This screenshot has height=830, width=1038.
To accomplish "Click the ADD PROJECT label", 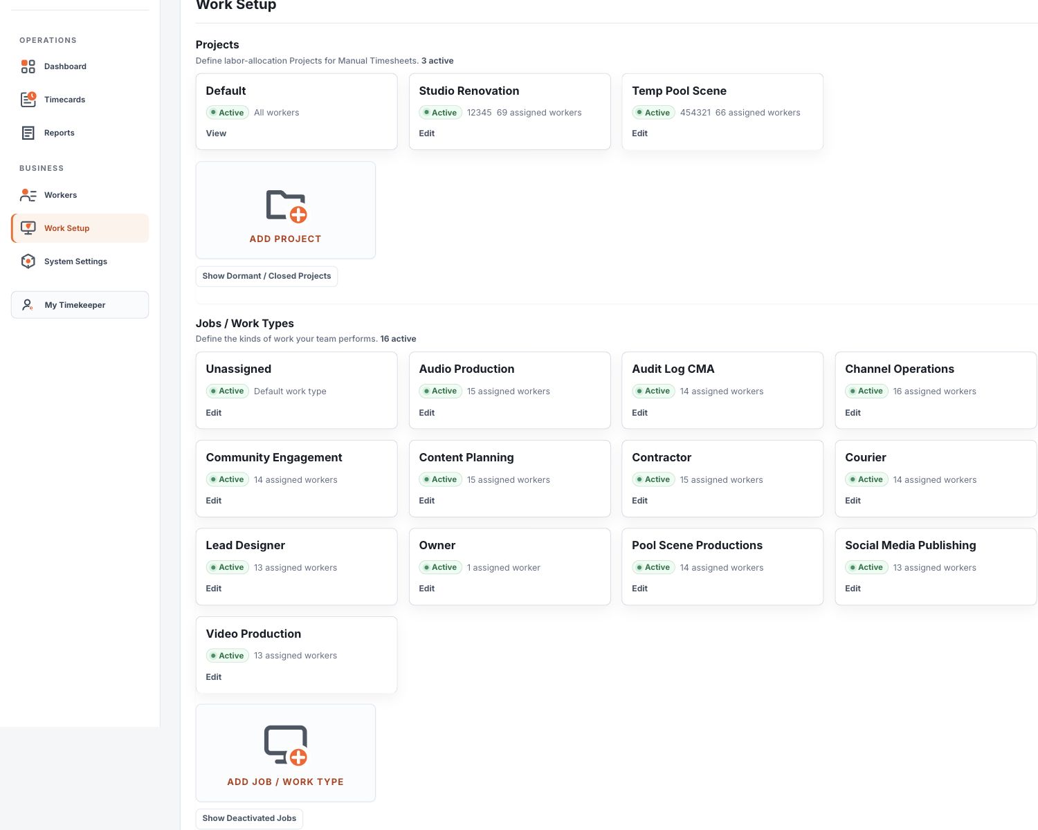I will tap(285, 239).
